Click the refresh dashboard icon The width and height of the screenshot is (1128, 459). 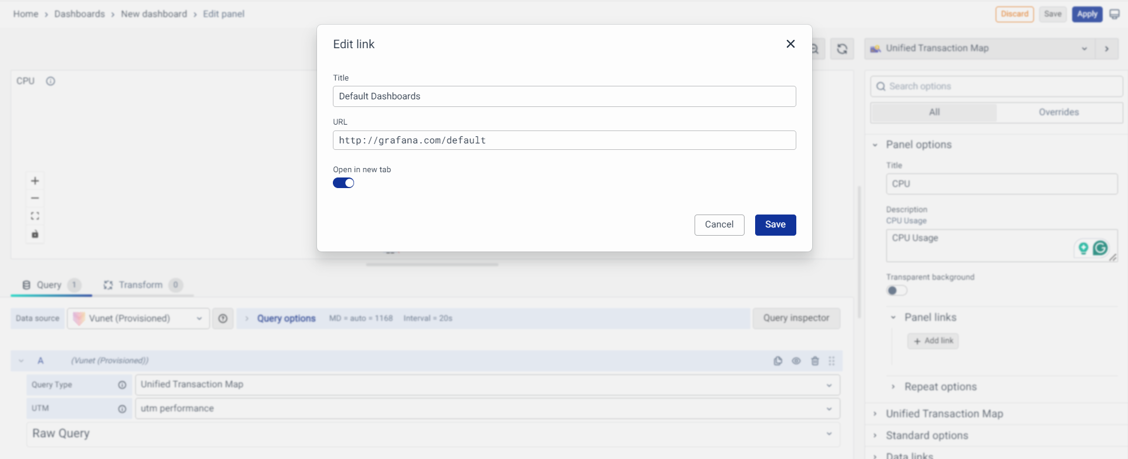click(842, 49)
